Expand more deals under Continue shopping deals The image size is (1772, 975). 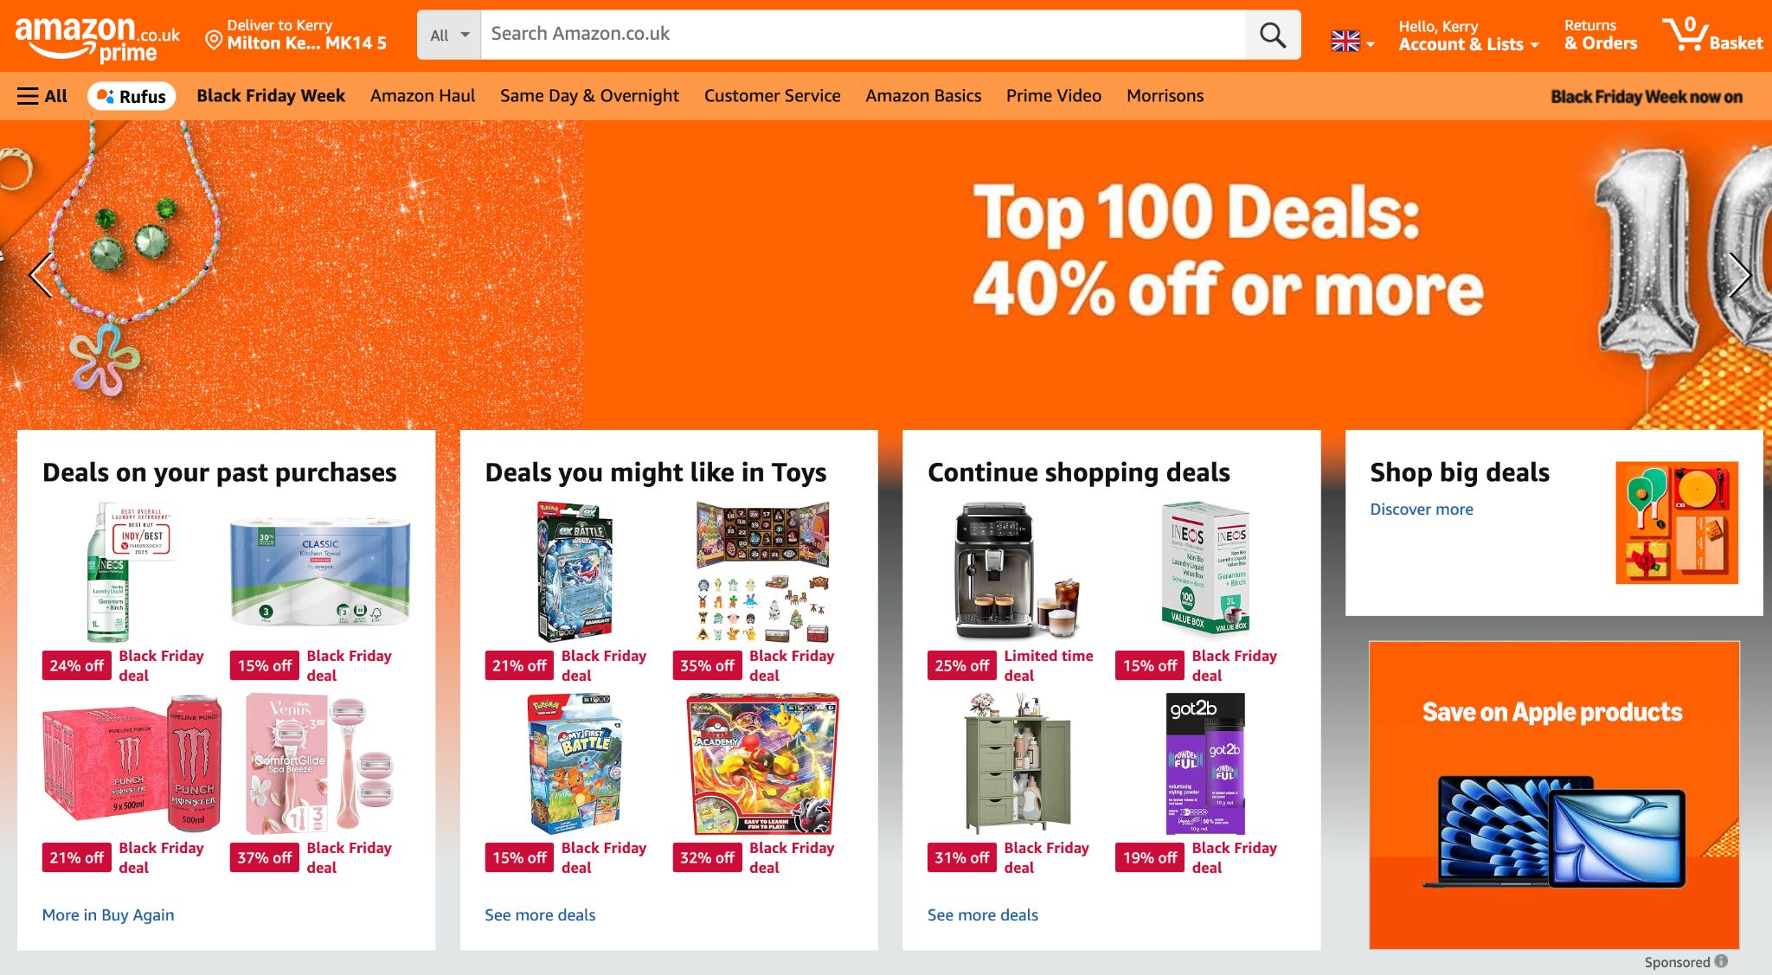(982, 914)
